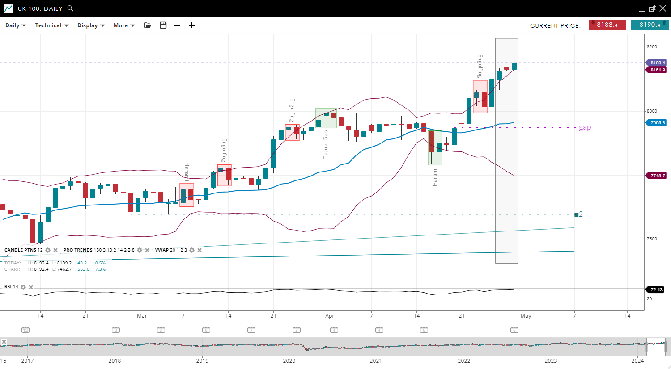Select the purple 'gap' annotation label
This screenshot has width=671, height=369.
(x=585, y=127)
